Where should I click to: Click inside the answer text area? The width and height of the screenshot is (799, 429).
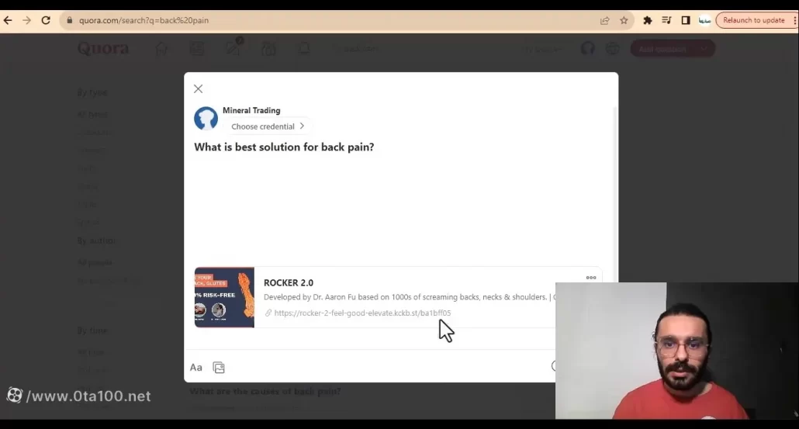396,209
